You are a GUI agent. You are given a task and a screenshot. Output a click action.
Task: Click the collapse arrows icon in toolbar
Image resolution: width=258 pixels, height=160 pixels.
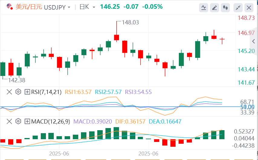[x=238, y=7]
